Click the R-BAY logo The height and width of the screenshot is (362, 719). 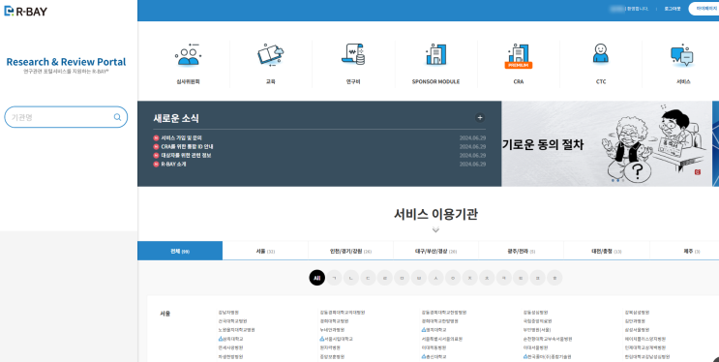point(26,11)
